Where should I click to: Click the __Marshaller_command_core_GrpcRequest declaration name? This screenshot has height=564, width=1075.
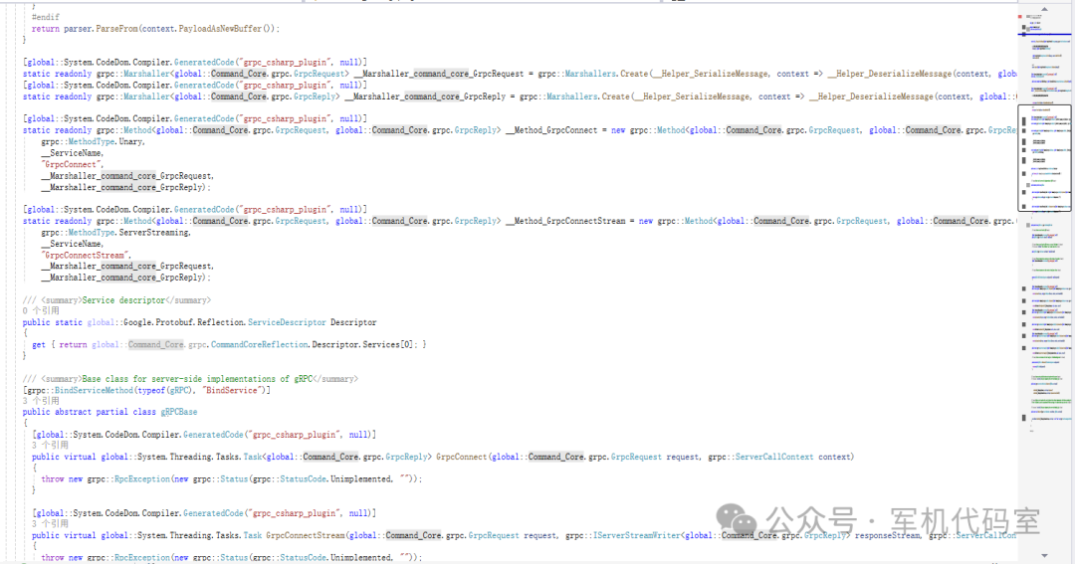click(439, 74)
